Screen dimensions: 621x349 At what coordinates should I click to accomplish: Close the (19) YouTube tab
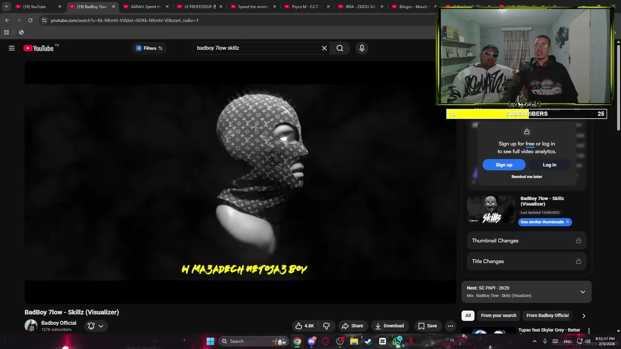point(60,7)
